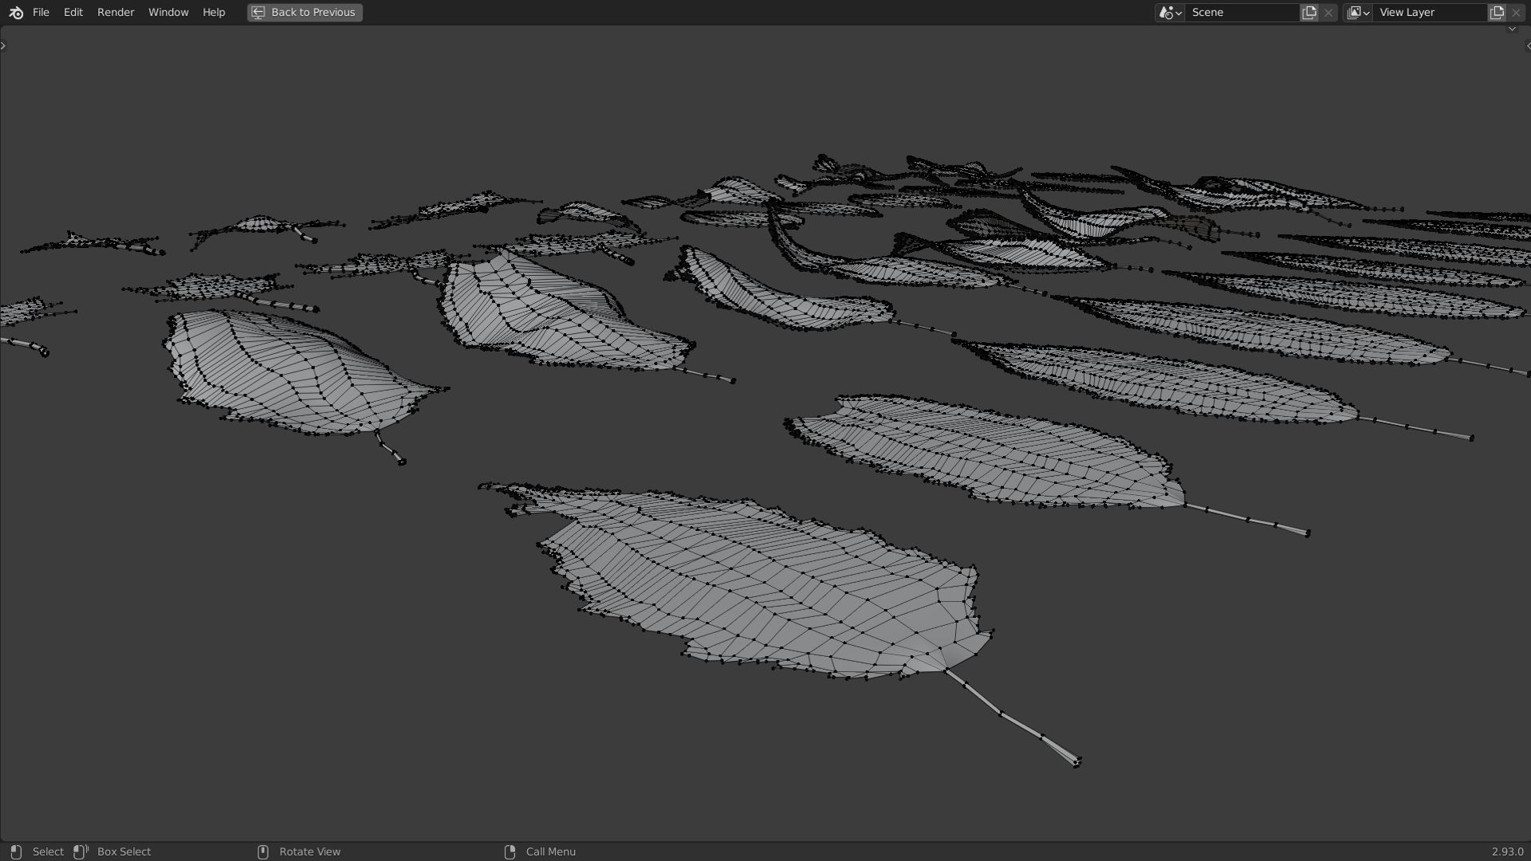This screenshot has height=861, width=1531.
Task: Add a new view layer using the icon
Action: 1497,12
